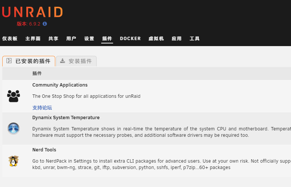Click the UNRAID logo
This screenshot has width=291, height=187.
[x=32, y=12]
